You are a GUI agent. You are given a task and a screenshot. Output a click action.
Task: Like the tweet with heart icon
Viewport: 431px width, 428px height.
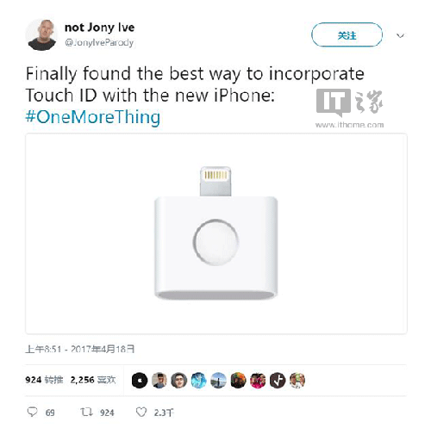point(141,412)
